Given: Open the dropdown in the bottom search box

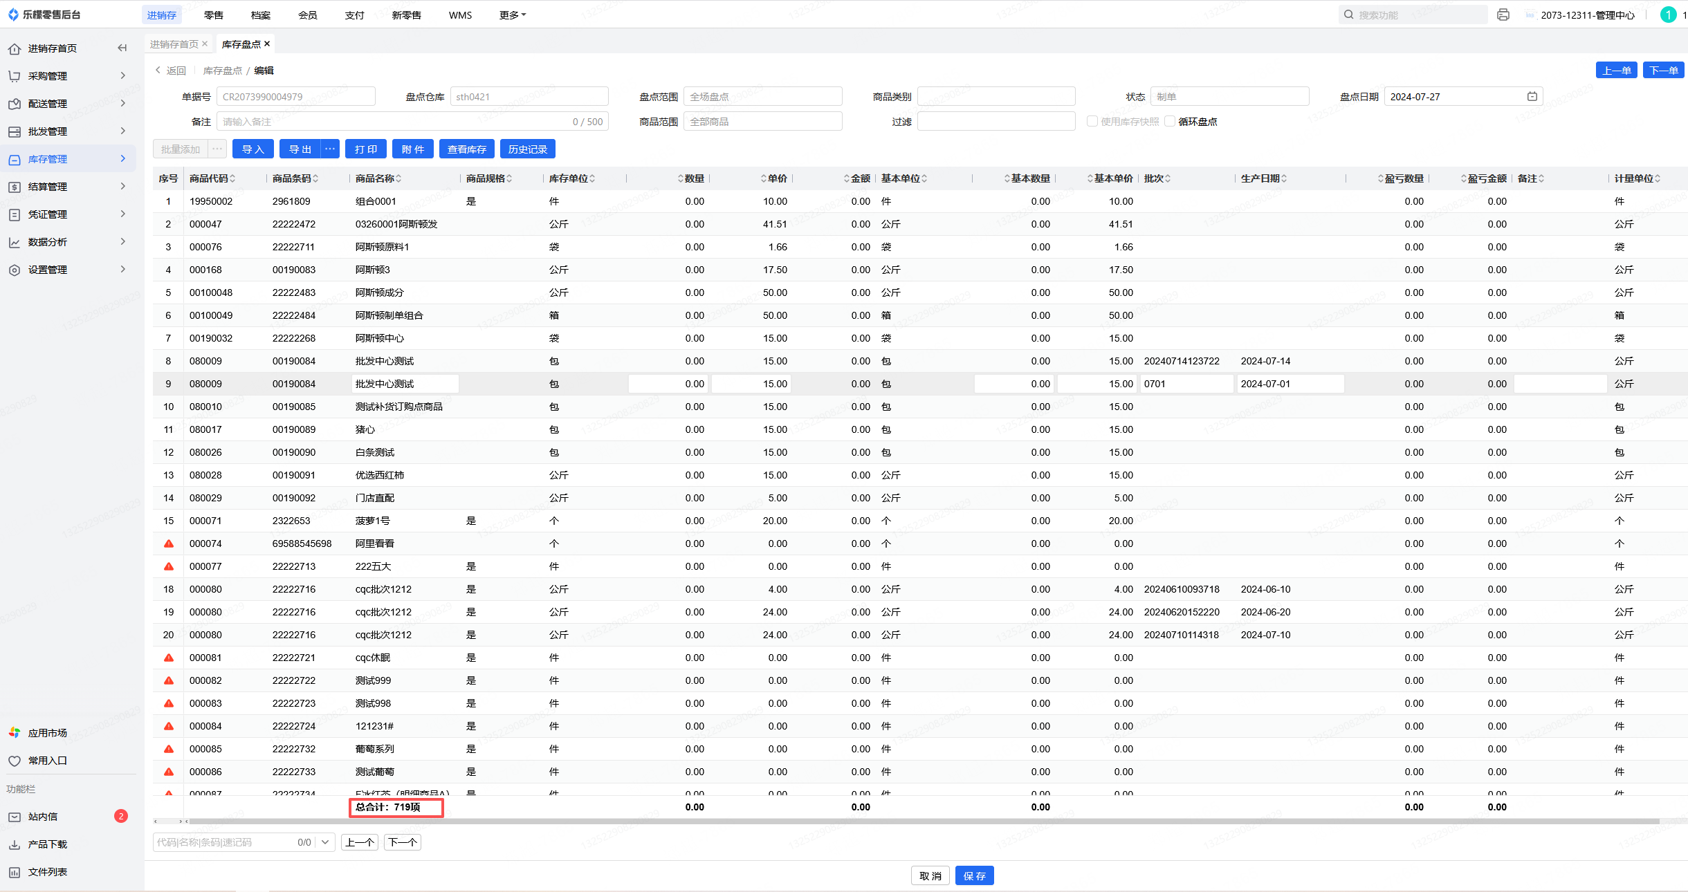Looking at the screenshot, I should [325, 842].
